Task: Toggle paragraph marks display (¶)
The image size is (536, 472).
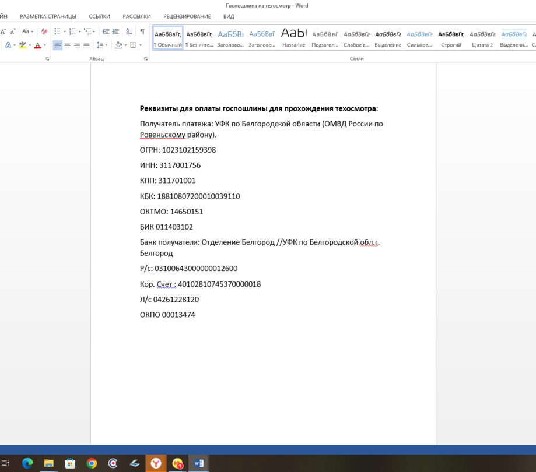Action: click(x=142, y=31)
